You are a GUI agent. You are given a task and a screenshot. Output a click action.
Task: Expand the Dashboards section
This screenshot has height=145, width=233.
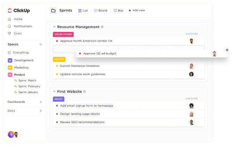[x=41, y=102]
